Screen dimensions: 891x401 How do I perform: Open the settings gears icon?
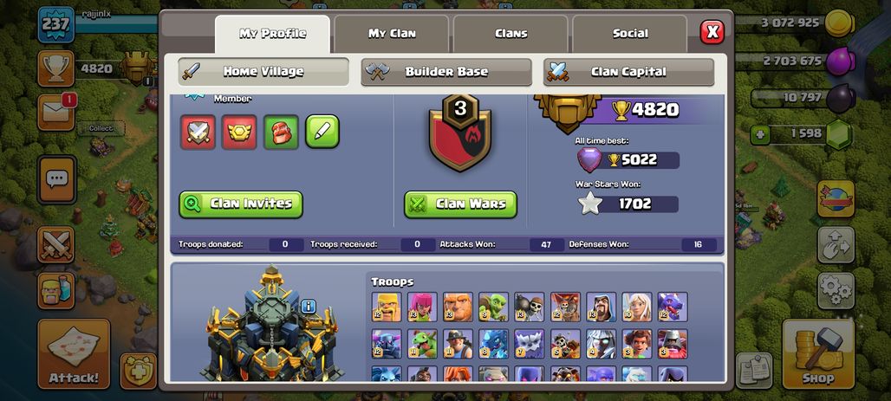(x=836, y=291)
